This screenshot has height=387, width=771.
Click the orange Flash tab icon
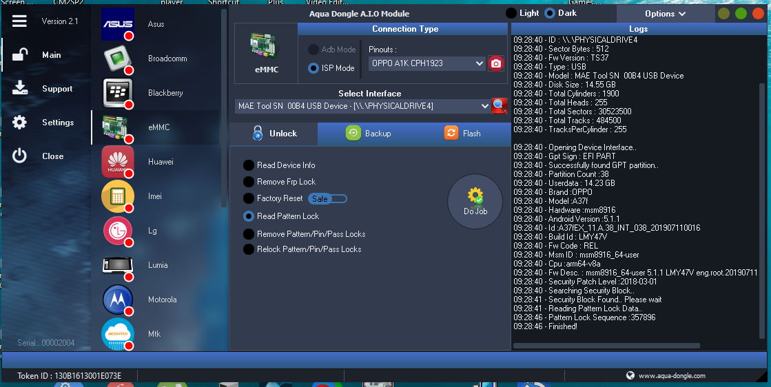451,133
